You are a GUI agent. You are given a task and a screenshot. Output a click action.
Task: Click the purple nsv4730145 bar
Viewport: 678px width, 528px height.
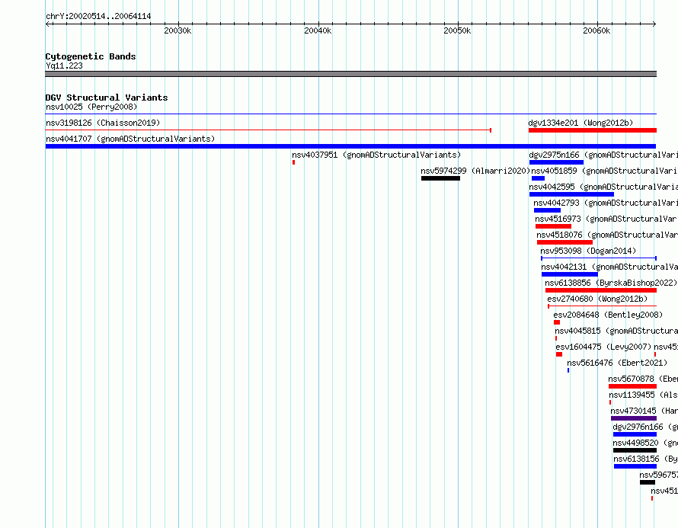pyautogui.click(x=634, y=418)
